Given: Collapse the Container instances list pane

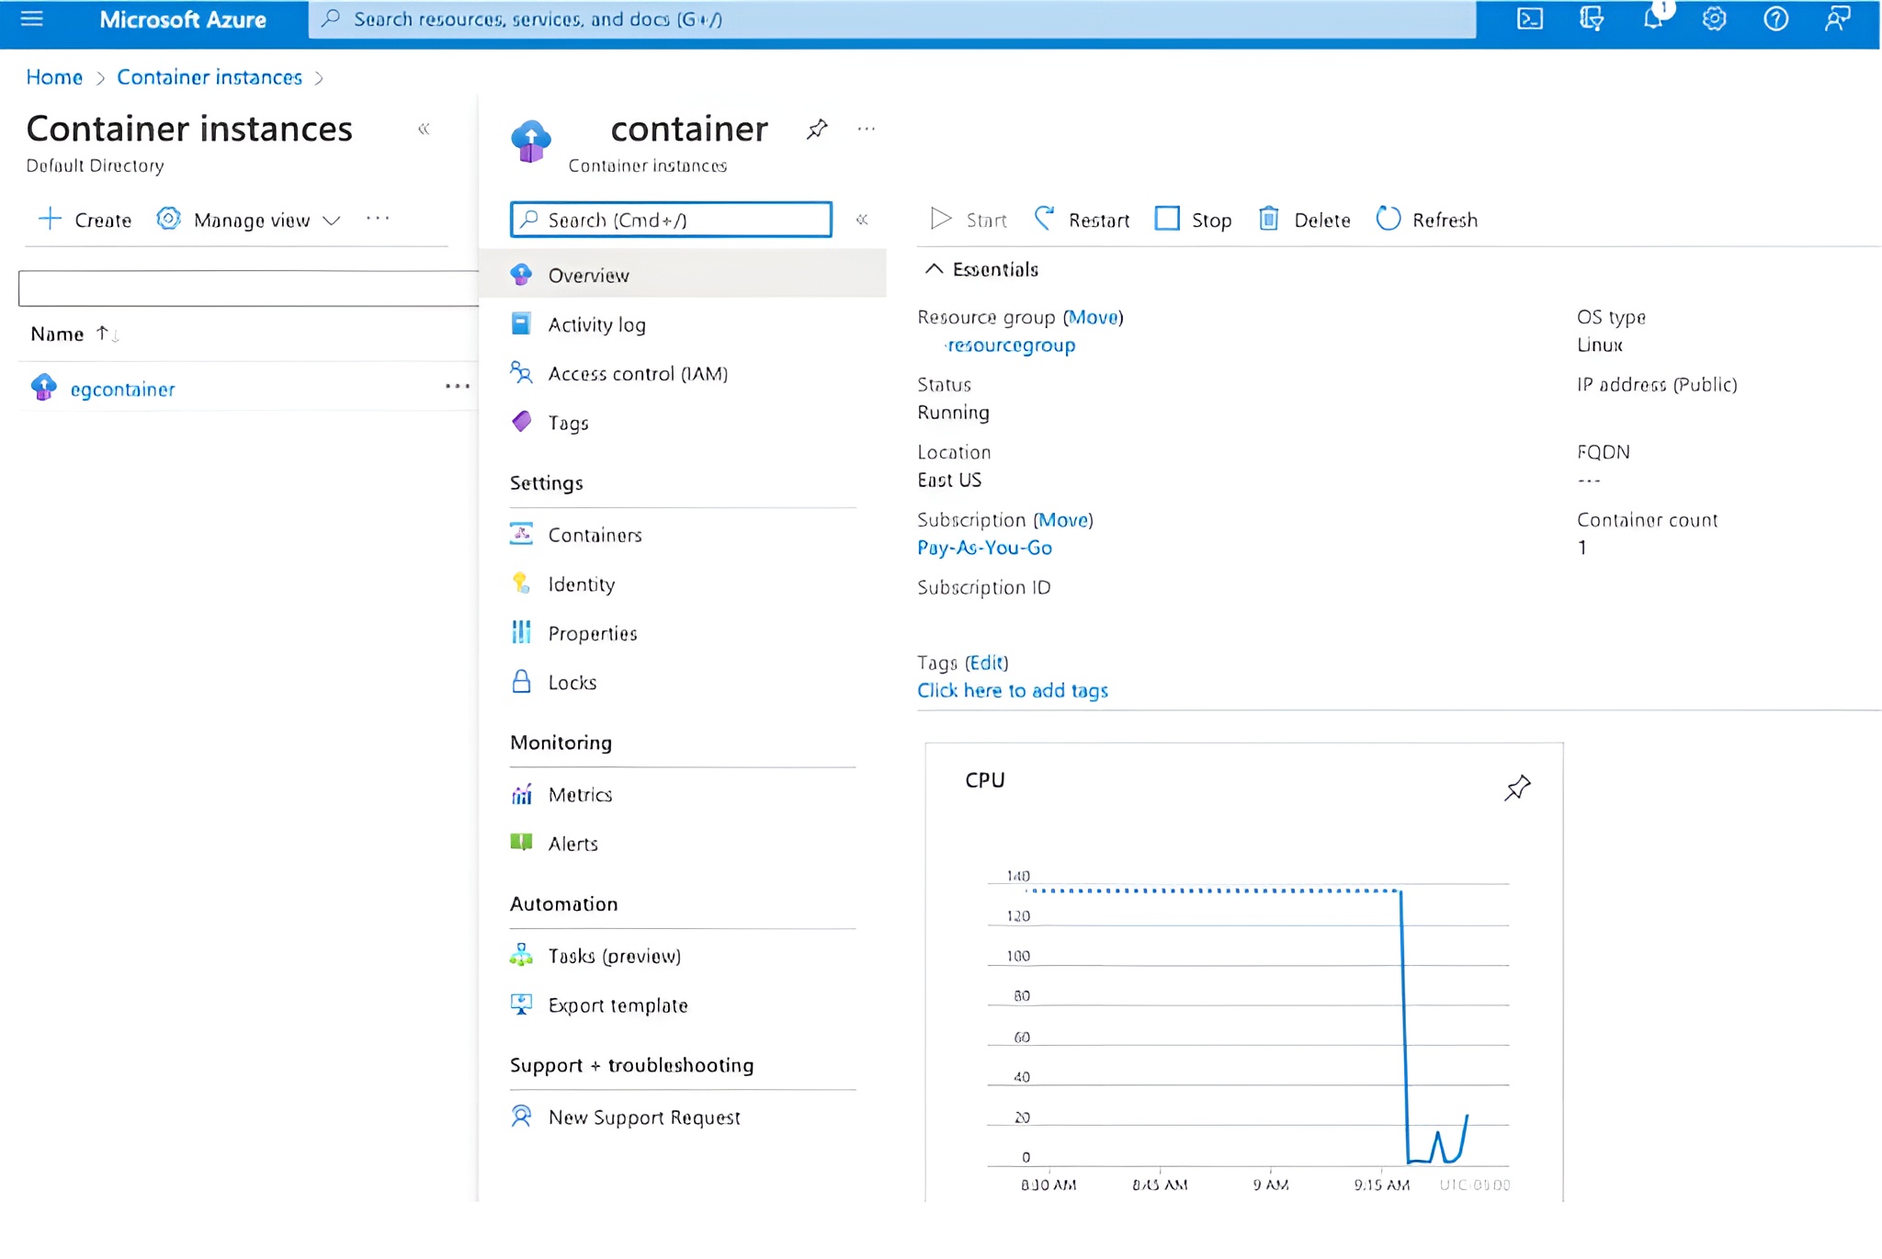Looking at the screenshot, I should point(424,130).
